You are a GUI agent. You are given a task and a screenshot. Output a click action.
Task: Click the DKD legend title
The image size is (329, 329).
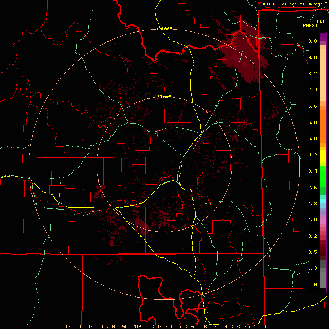coord(321,22)
